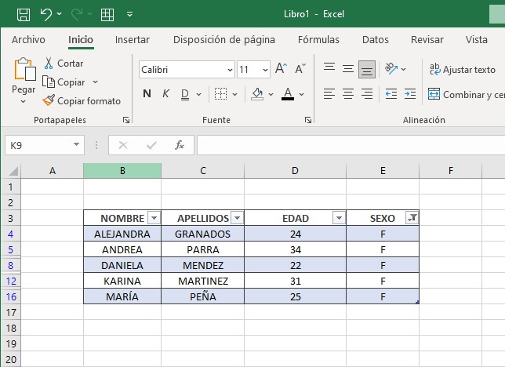Align text to top
The width and height of the screenshot is (505, 367).
(329, 68)
